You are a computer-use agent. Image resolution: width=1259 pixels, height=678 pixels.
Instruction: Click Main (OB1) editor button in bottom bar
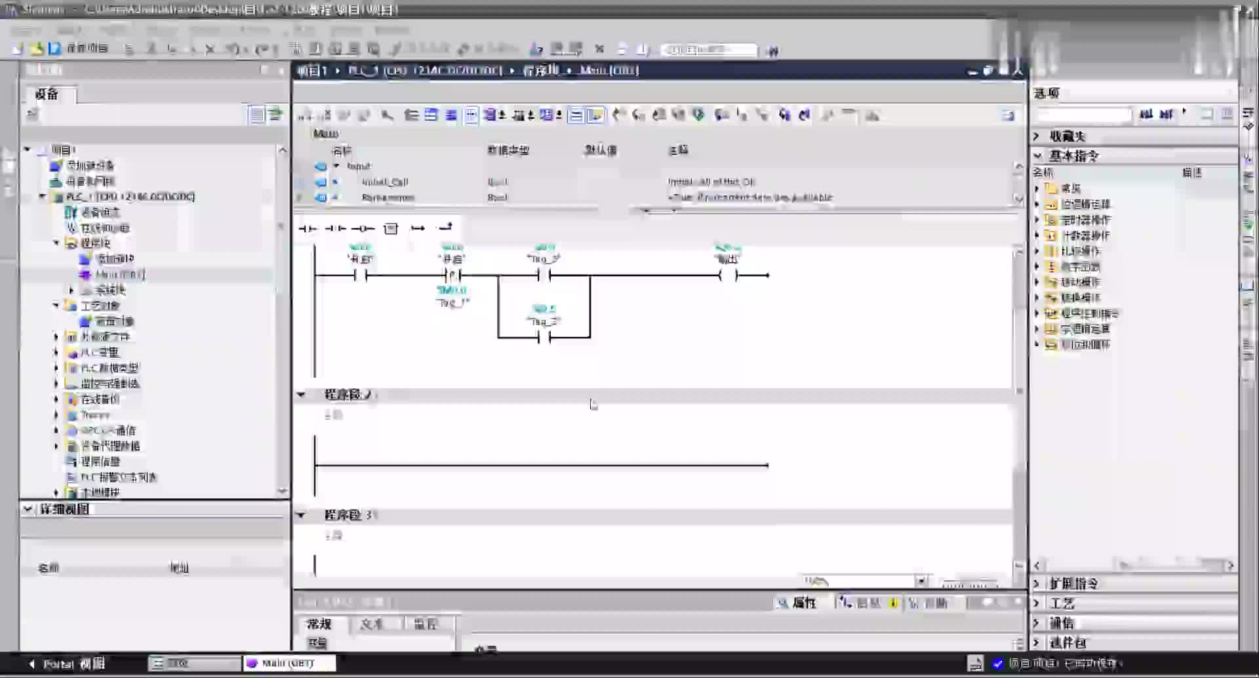[x=289, y=664]
